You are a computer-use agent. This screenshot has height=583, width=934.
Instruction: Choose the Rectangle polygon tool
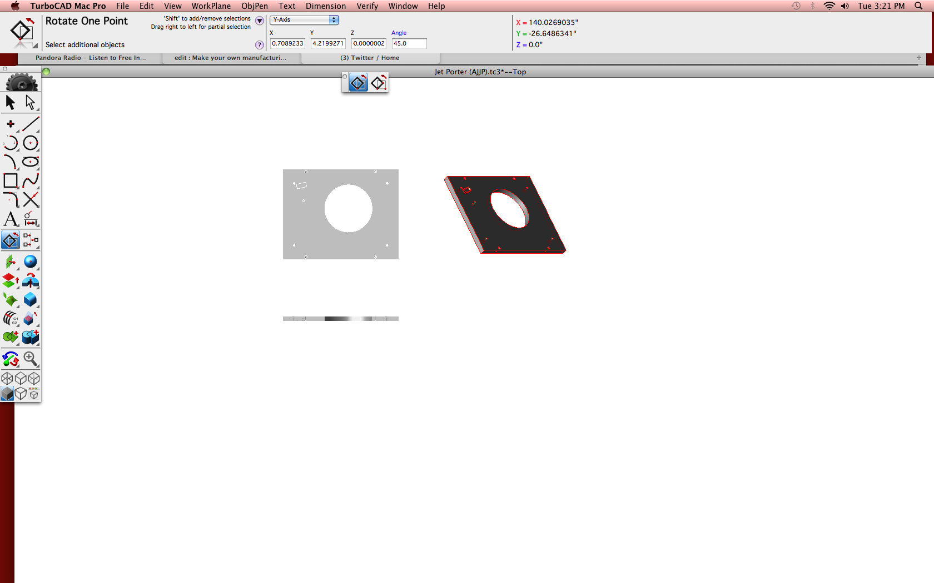tap(11, 180)
